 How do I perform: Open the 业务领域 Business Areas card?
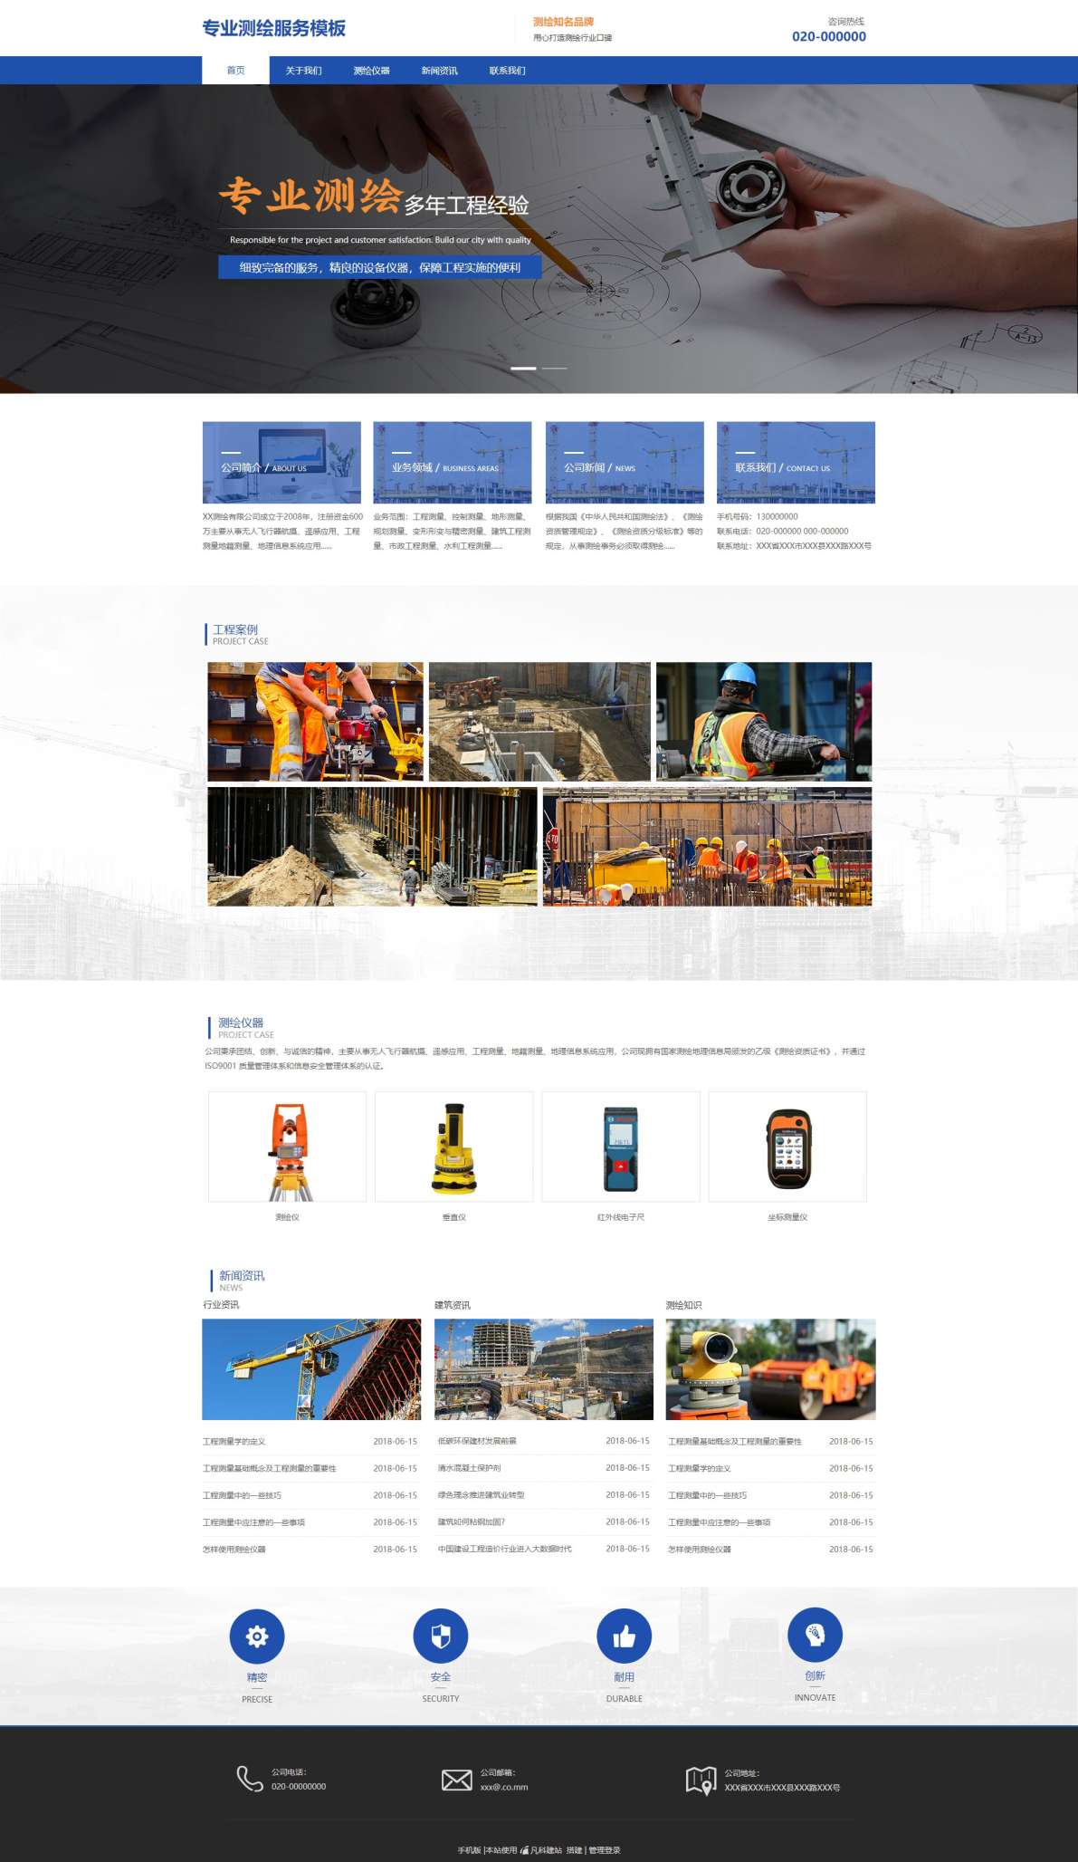453,463
